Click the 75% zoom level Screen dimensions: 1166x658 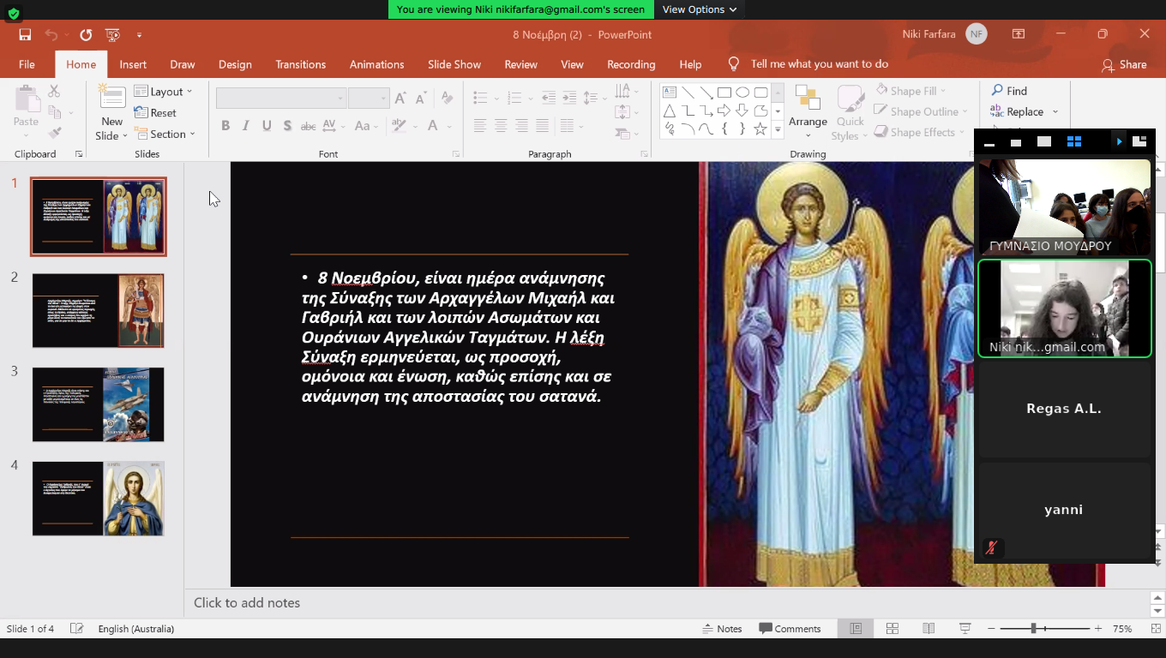click(1122, 628)
